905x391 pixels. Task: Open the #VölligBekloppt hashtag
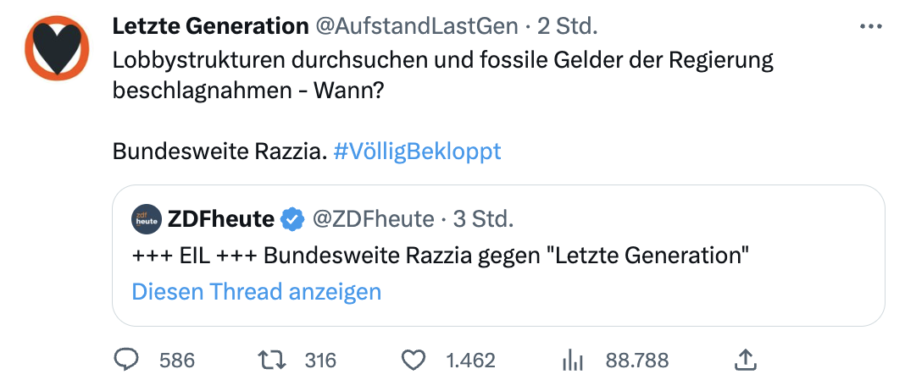coord(417,151)
